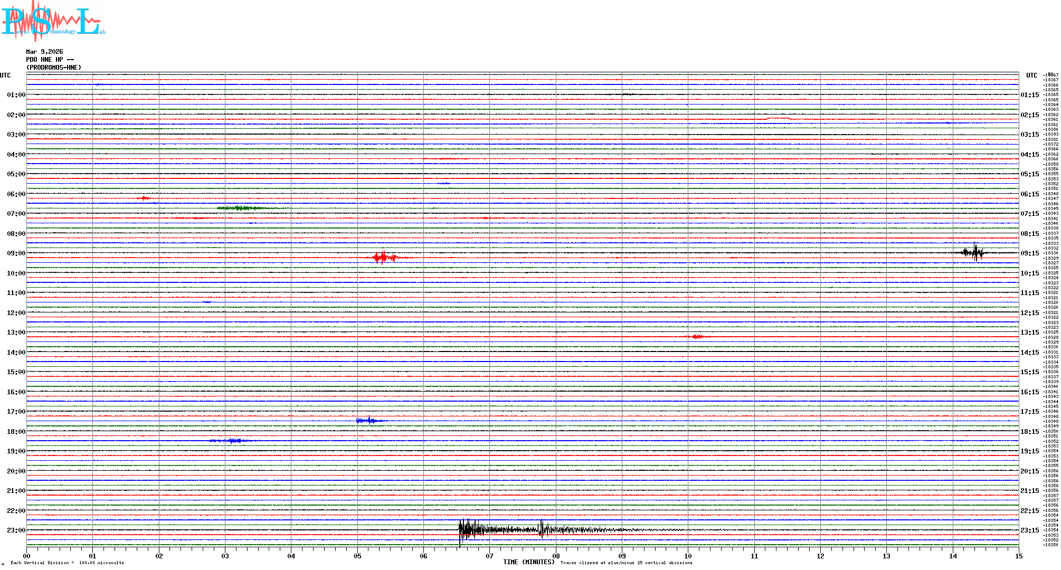Click the red event near minute 10
This screenshot has height=570, width=1061.
(697, 336)
